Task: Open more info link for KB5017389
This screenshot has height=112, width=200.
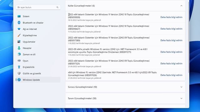Action: (171, 40)
